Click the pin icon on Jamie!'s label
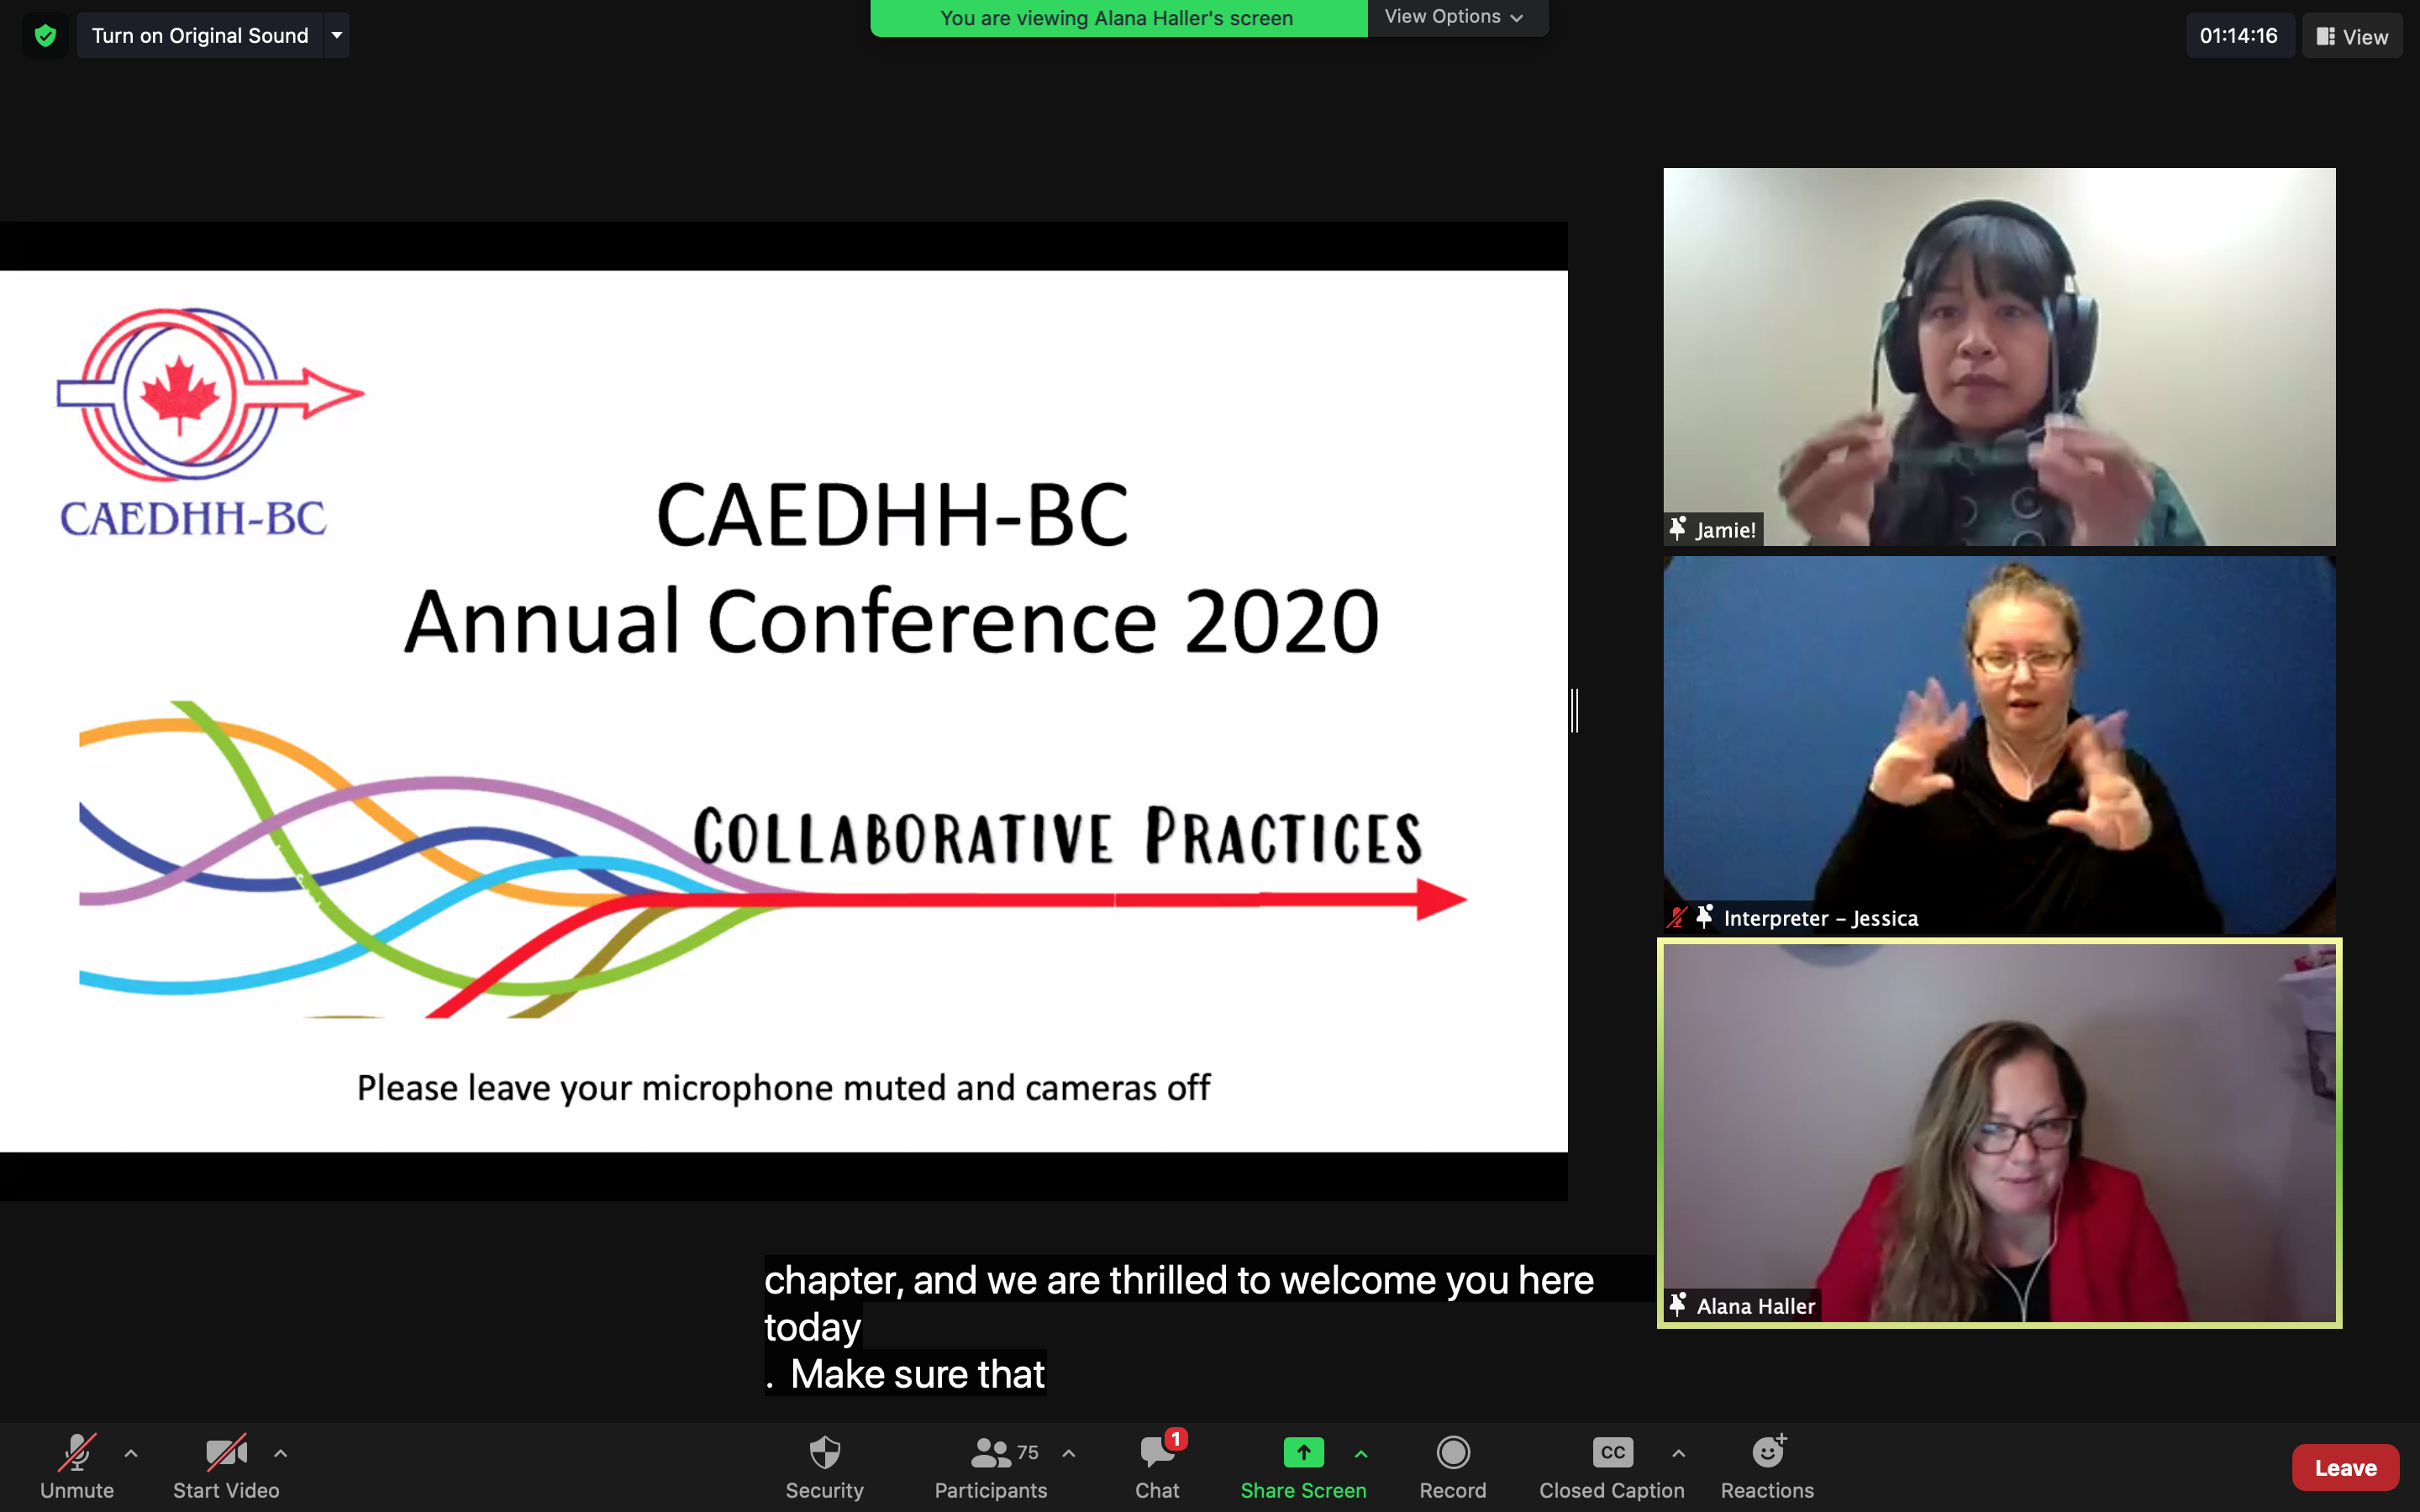The image size is (2420, 1512). [x=1679, y=528]
